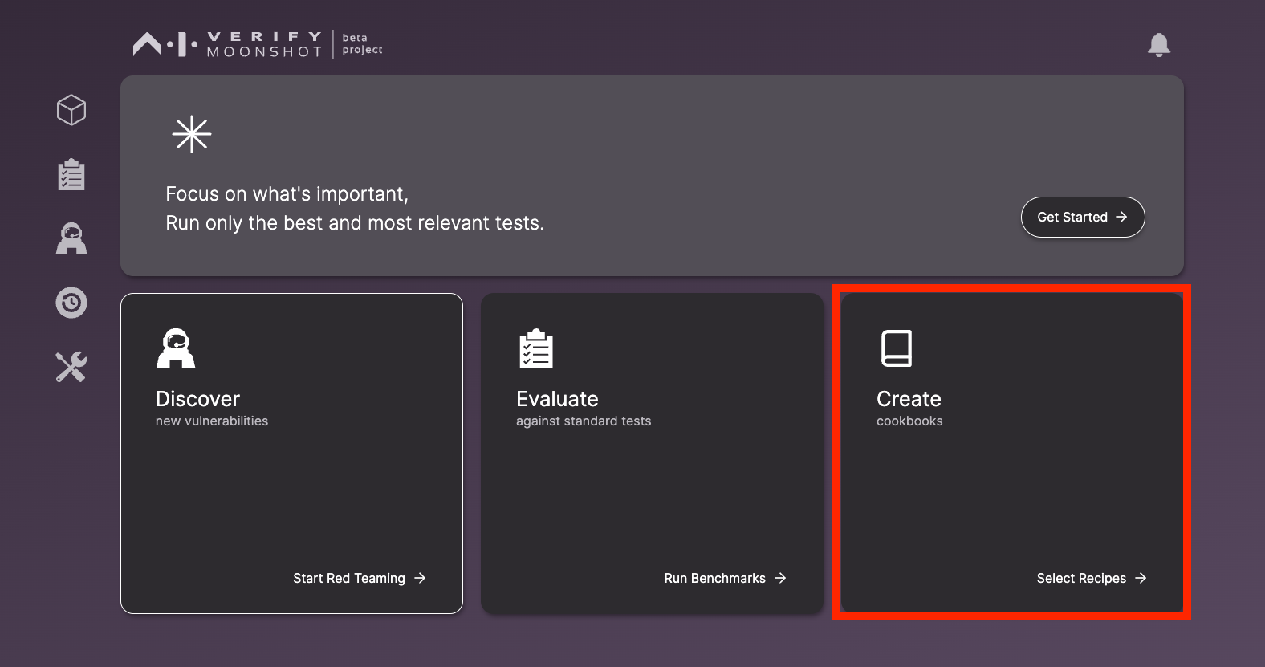Open the red teaming astronaut icon in sidebar
This screenshot has height=667, width=1265.
click(71, 238)
